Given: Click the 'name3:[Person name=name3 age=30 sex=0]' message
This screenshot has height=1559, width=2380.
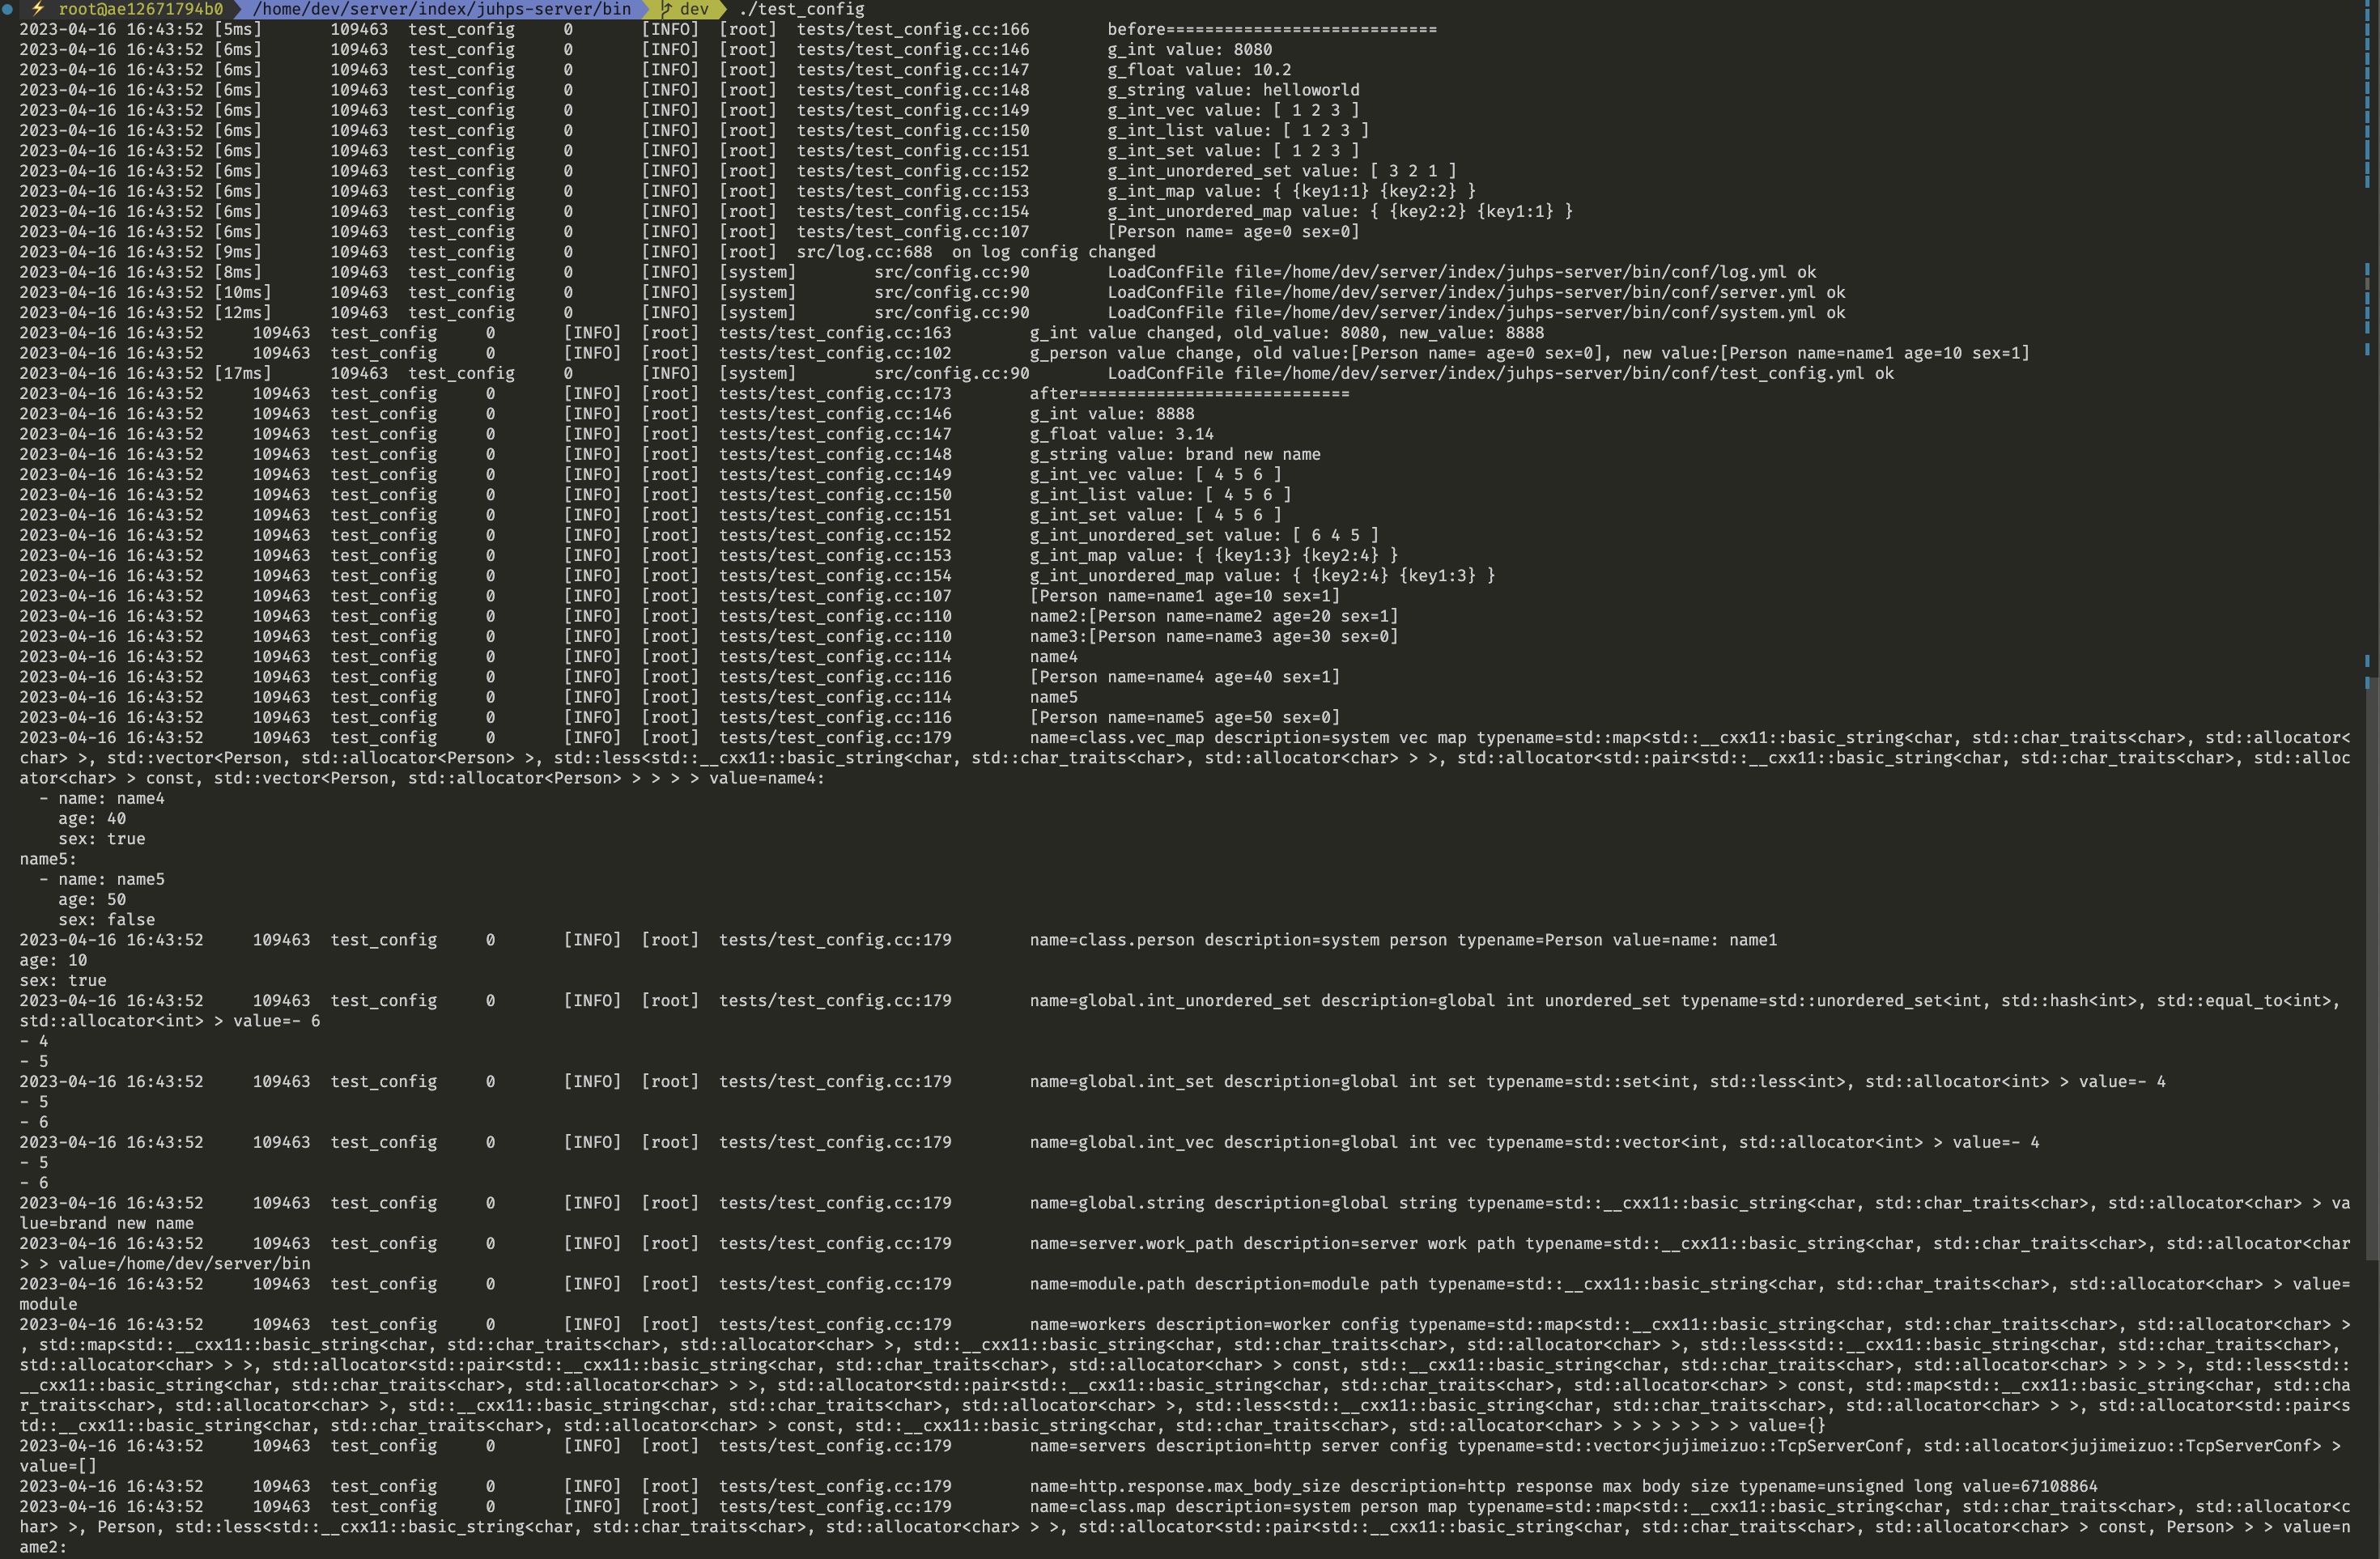Looking at the screenshot, I should point(1214,636).
